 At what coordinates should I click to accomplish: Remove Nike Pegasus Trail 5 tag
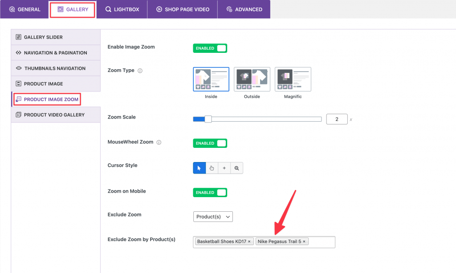pyautogui.click(x=304, y=241)
